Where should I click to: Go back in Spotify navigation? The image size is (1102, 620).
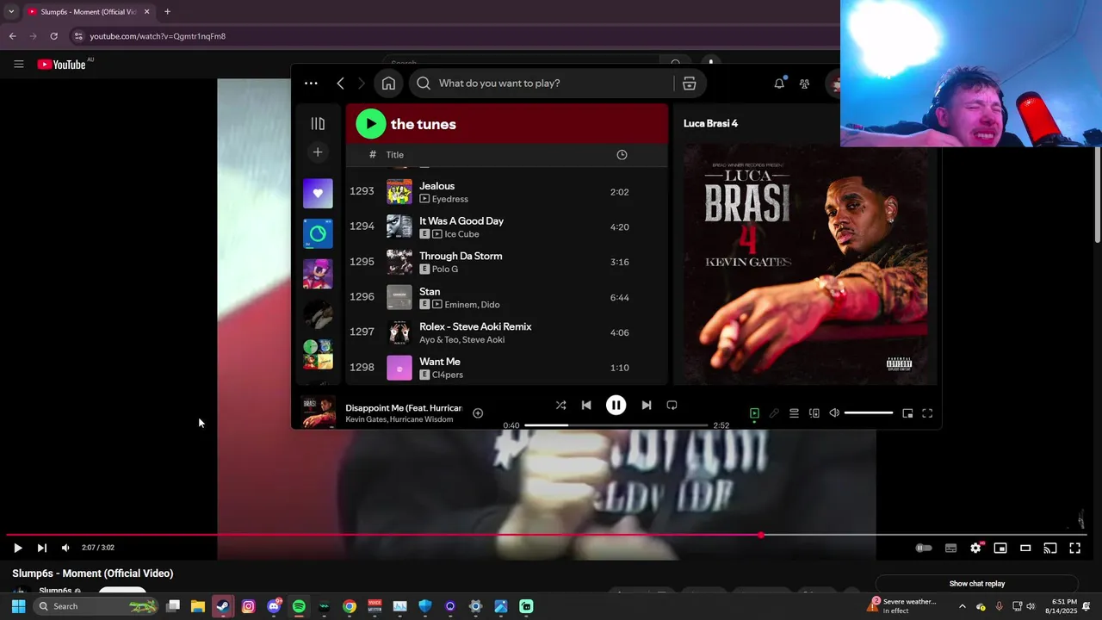pos(341,84)
